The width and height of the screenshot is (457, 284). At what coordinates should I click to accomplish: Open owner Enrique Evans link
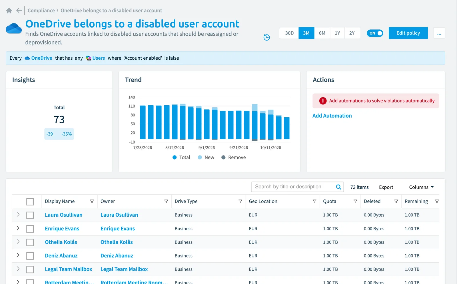tap(118, 229)
